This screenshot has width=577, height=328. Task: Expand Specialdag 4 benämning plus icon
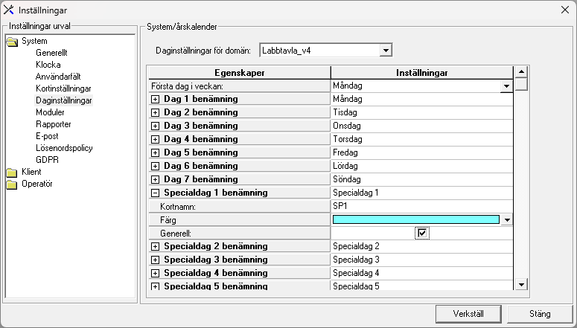click(x=156, y=273)
